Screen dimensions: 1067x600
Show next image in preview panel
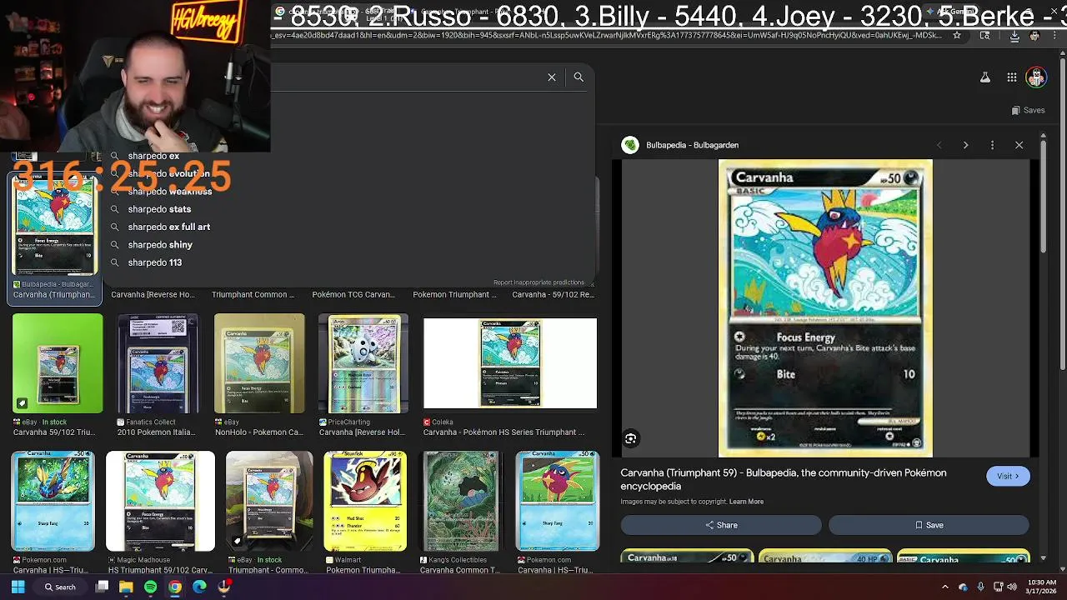pos(965,145)
